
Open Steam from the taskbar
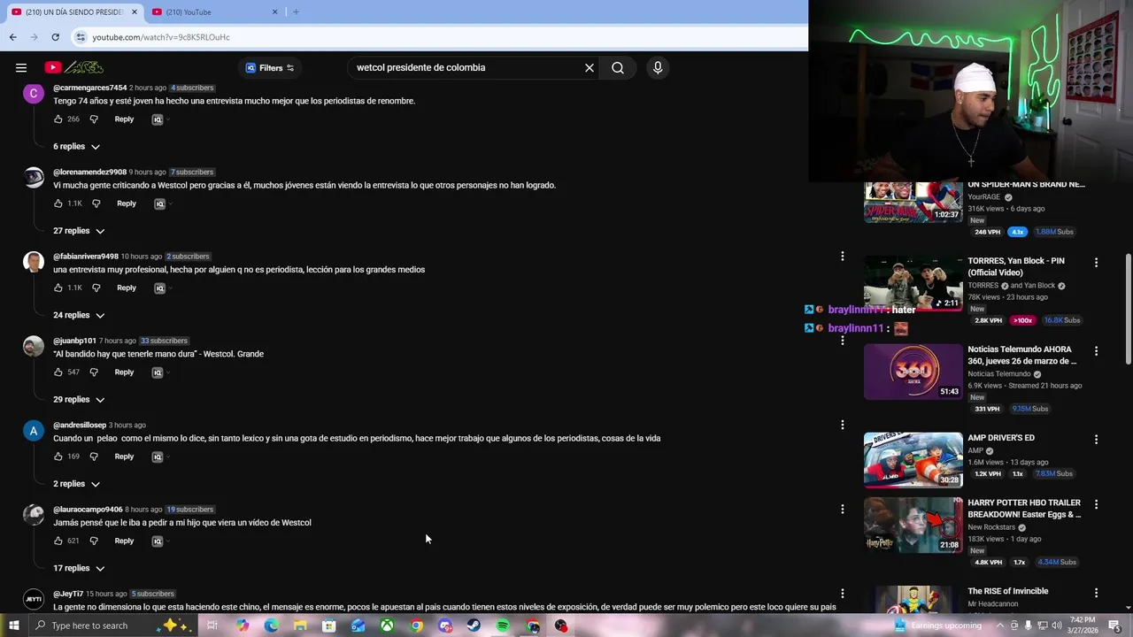click(474, 625)
